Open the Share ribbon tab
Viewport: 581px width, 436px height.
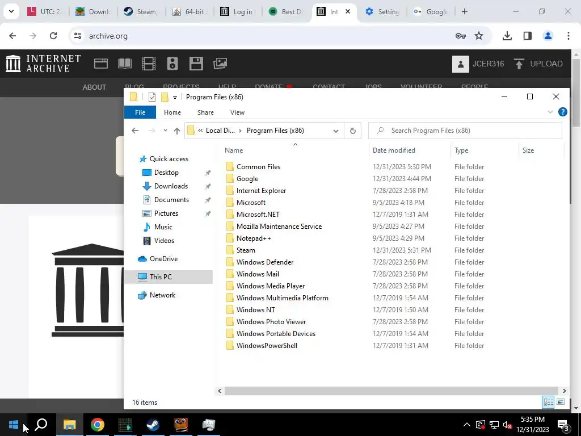click(x=205, y=112)
